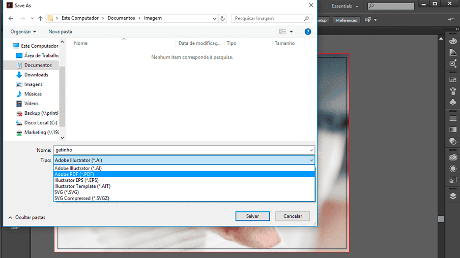The width and height of the screenshot is (460, 258).
Task: Go up one folder with up arrow
Action: coord(40,18)
